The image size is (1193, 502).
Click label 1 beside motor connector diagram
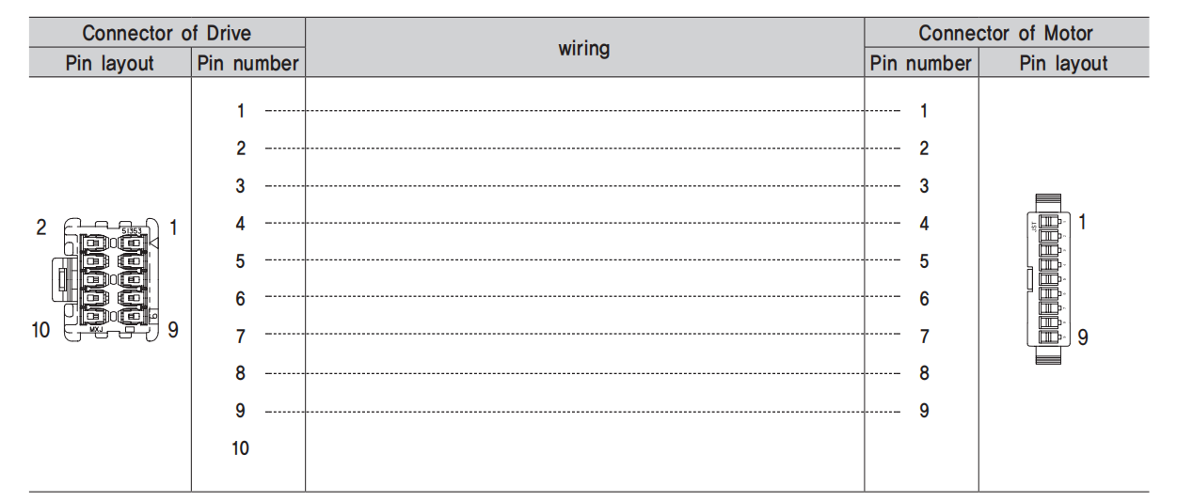tap(1083, 222)
